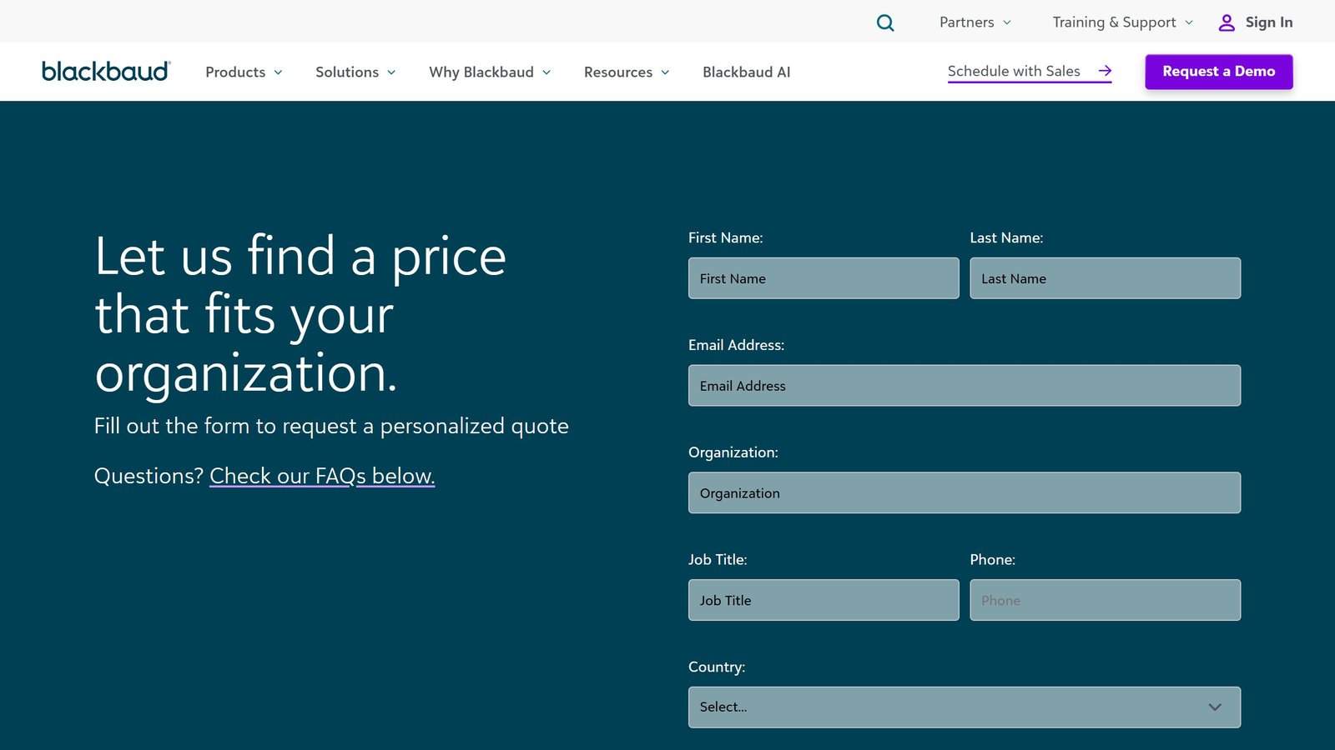Image resolution: width=1335 pixels, height=750 pixels.
Task: Go to the Blackbaud logo homepage
Action: 106,72
